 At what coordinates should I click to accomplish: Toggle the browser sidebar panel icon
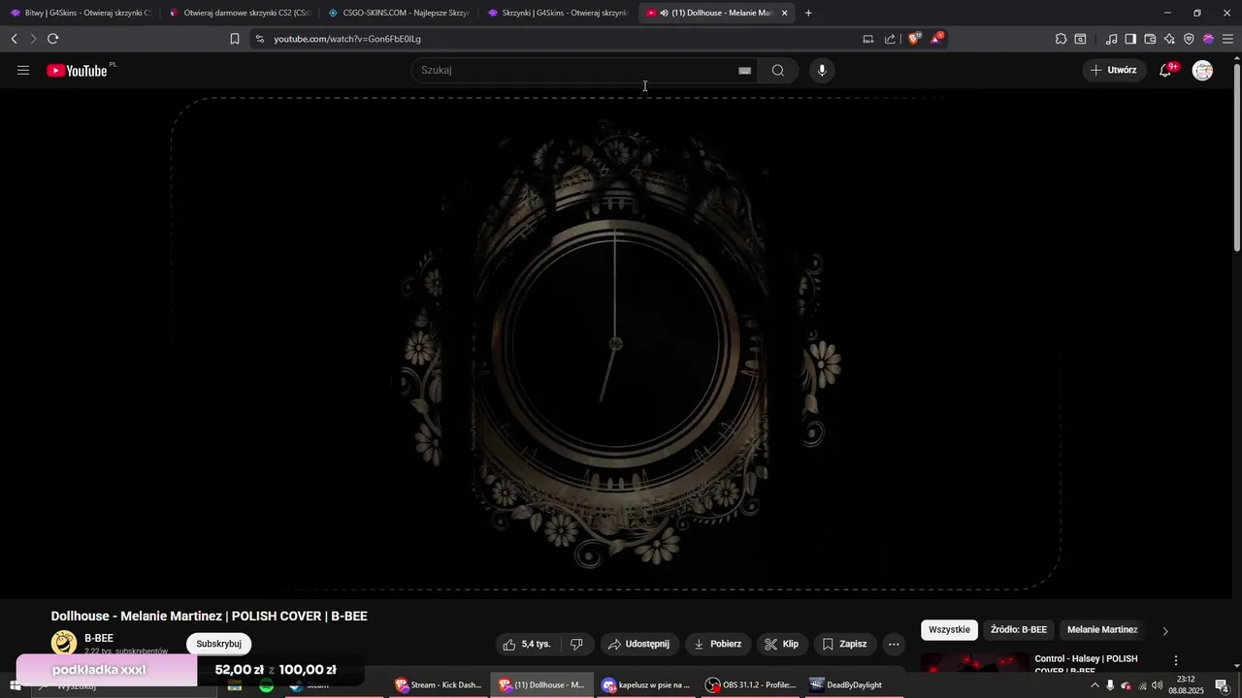pos(1130,39)
